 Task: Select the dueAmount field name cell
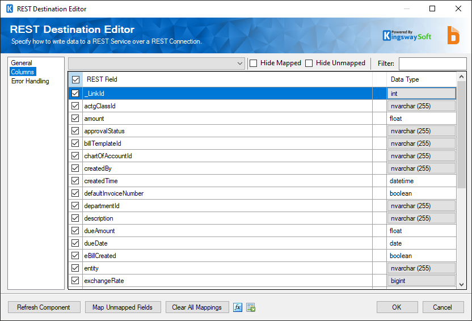(x=227, y=231)
